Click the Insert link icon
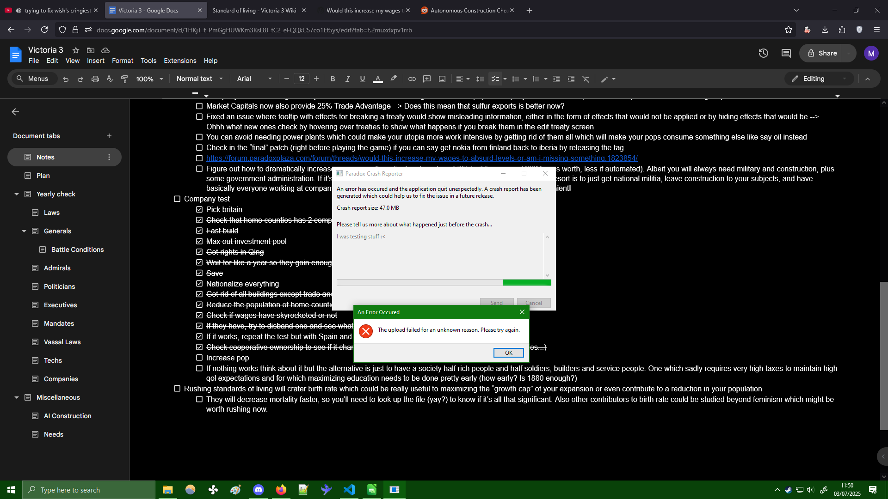The height and width of the screenshot is (499, 888). click(x=412, y=79)
